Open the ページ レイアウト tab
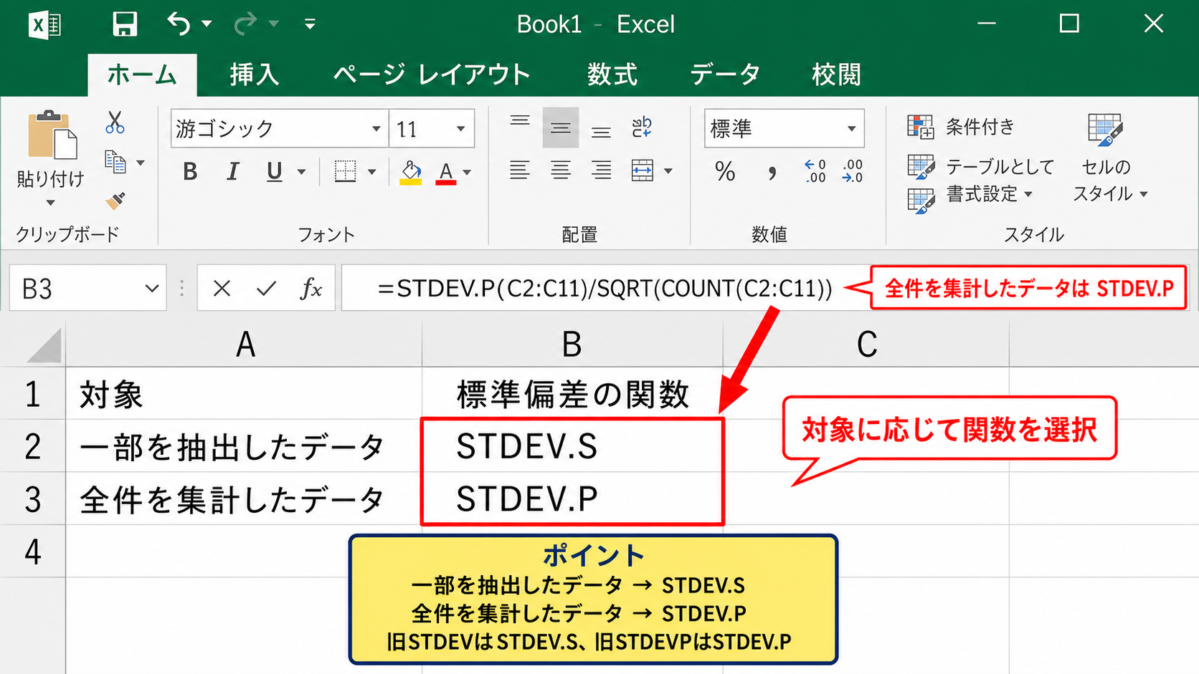Image resolution: width=1199 pixels, height=674 pixels. coord(431,74)
